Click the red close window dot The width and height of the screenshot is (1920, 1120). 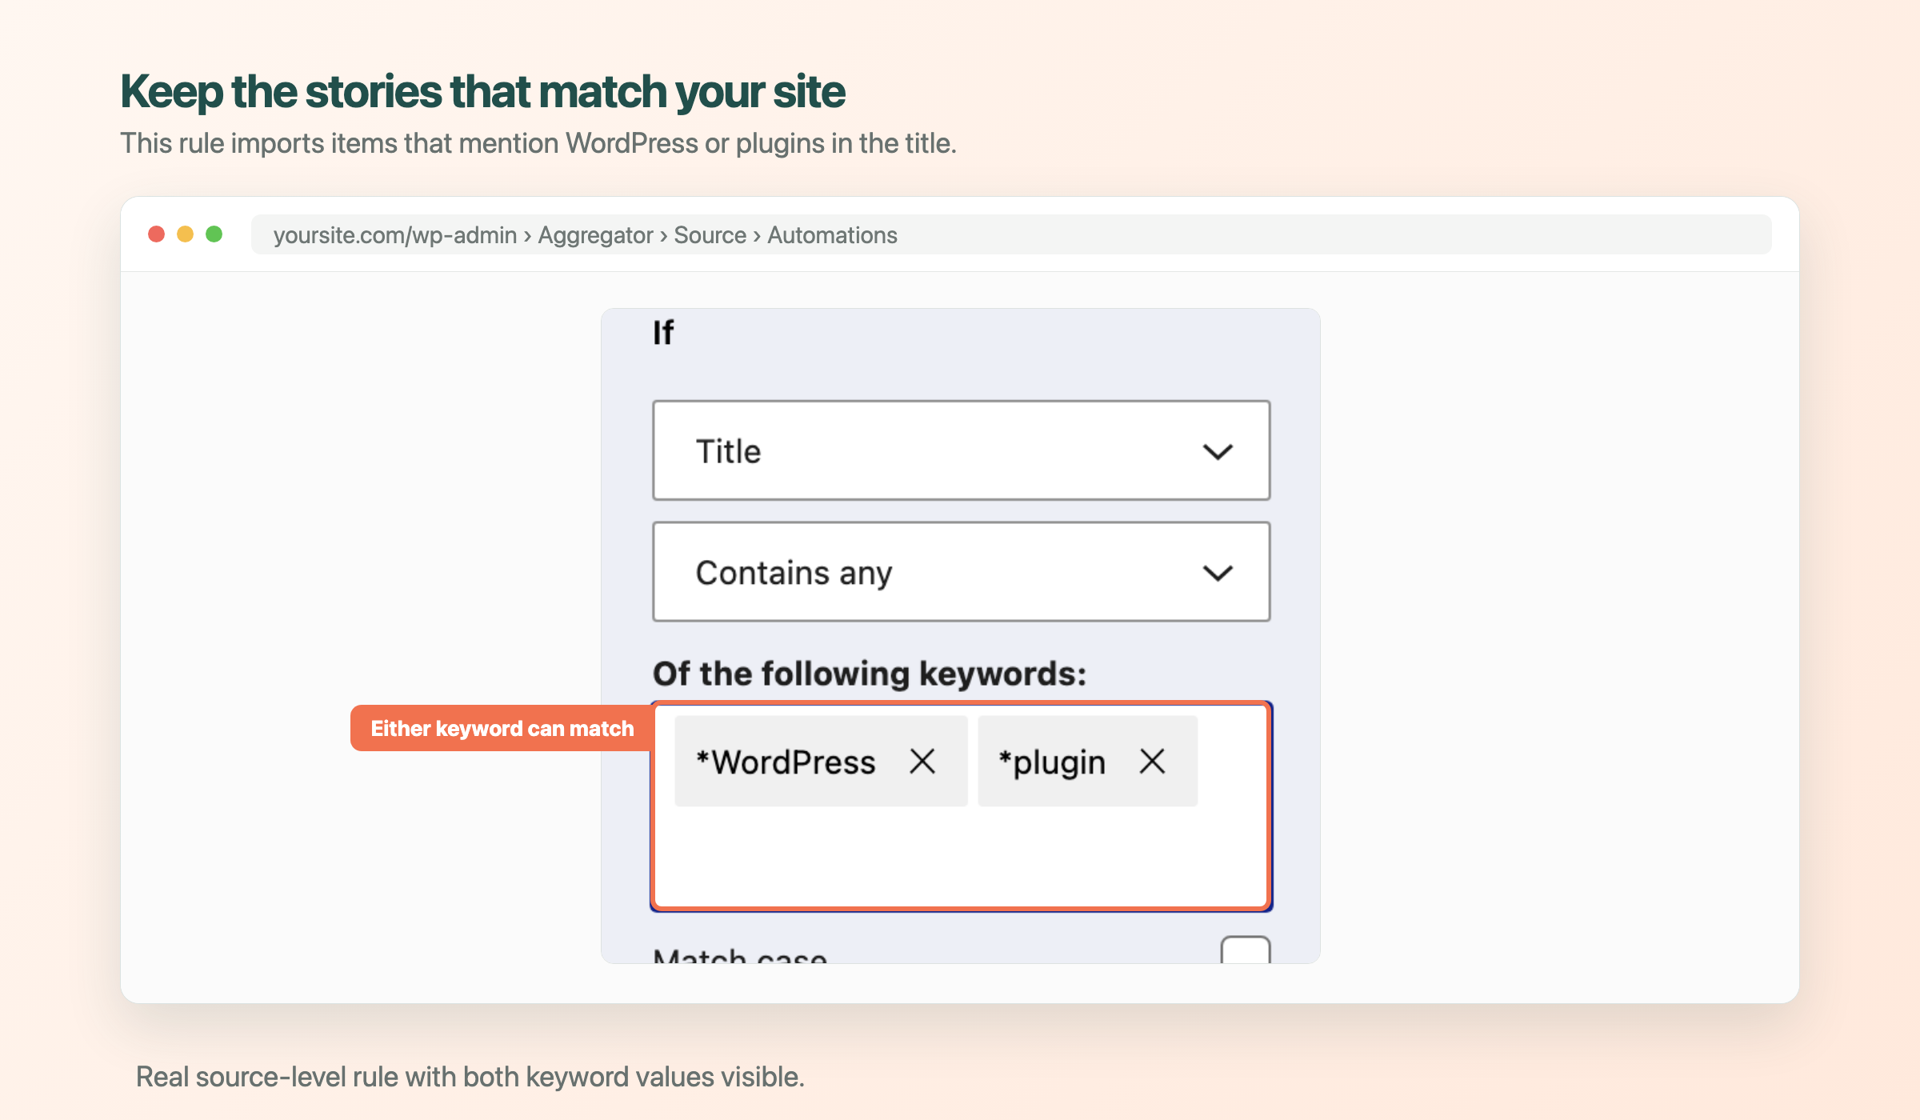(157, 234)
